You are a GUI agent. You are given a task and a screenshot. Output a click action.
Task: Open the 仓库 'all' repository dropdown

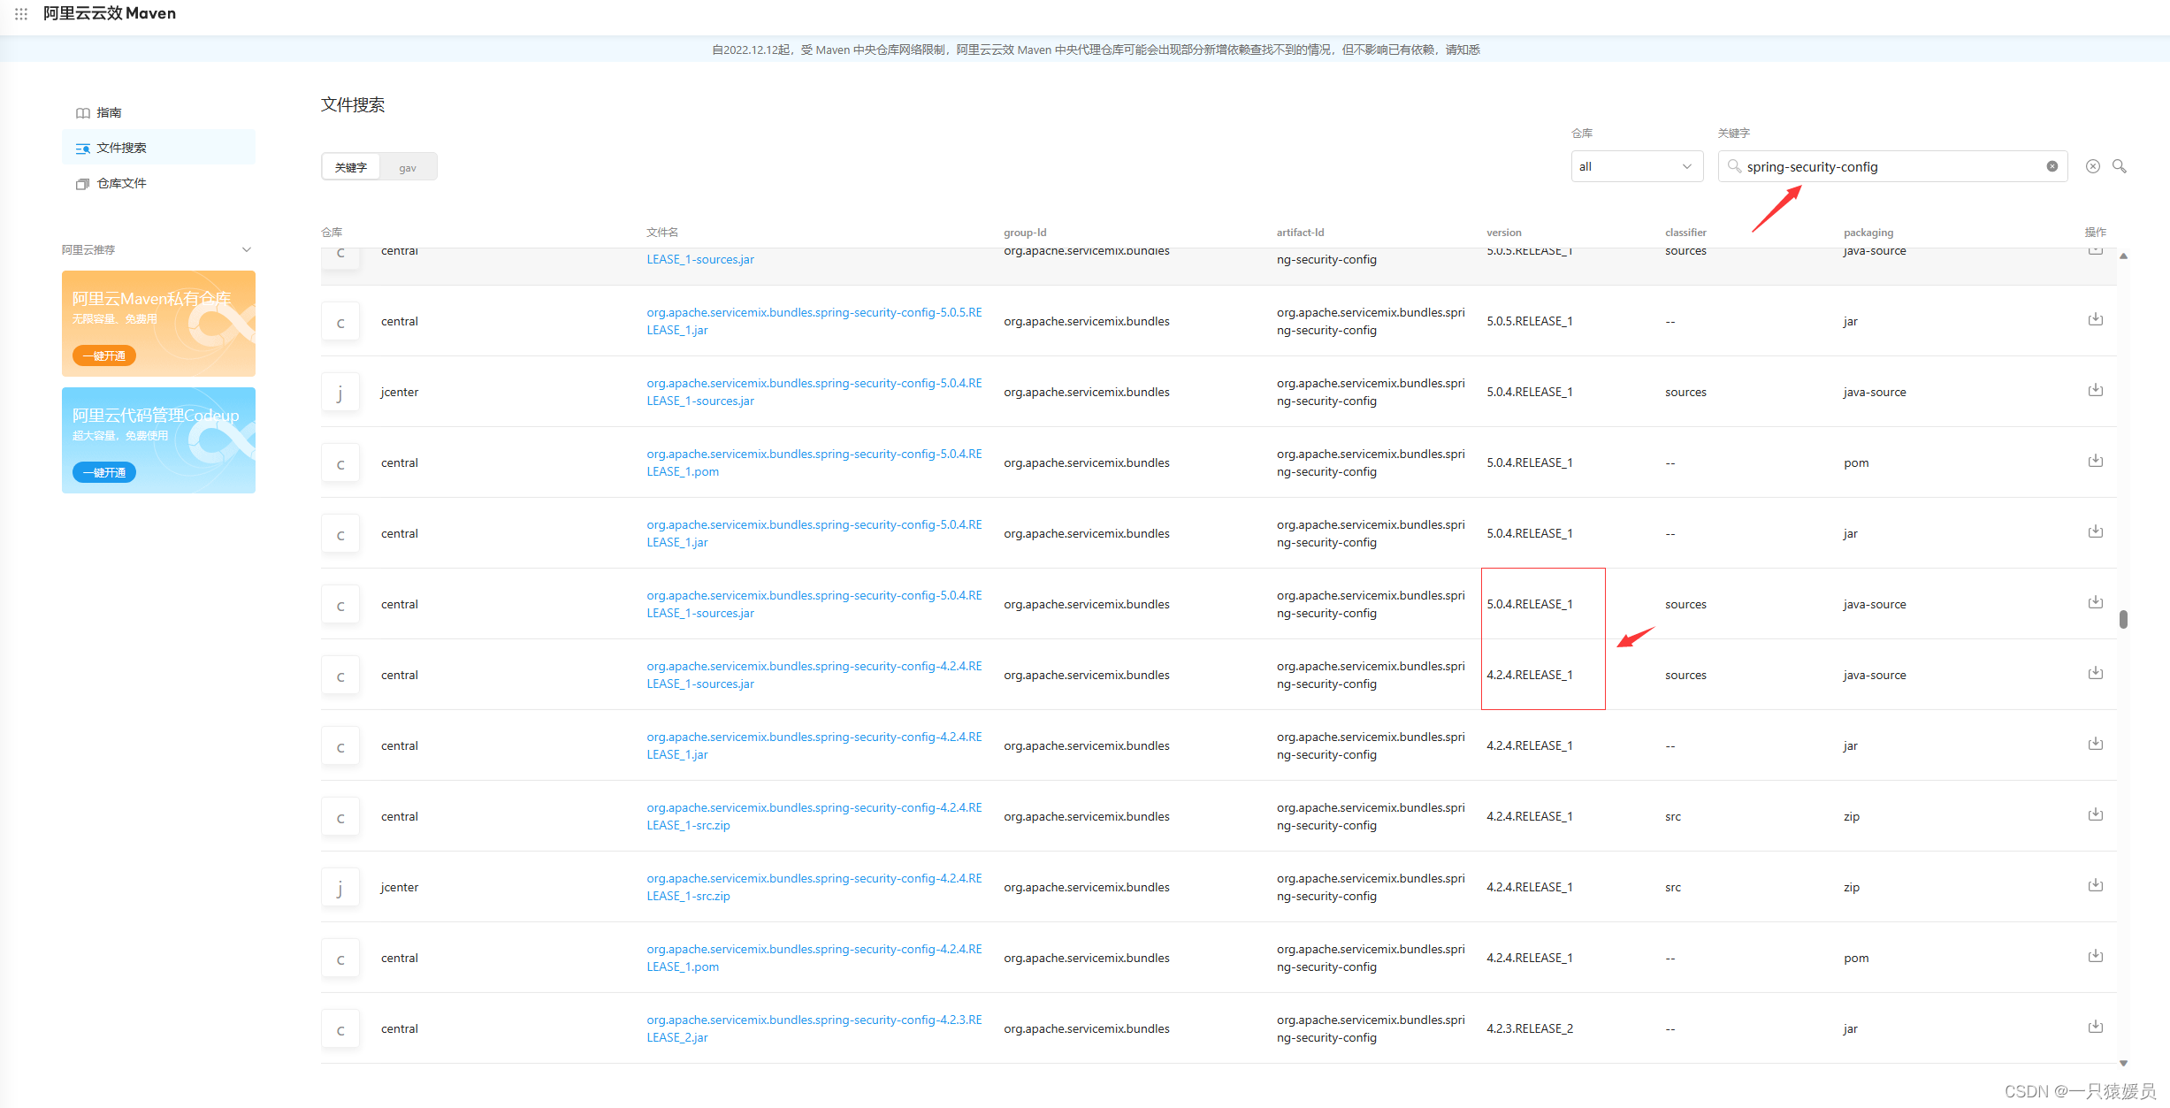click(1636, 166)
